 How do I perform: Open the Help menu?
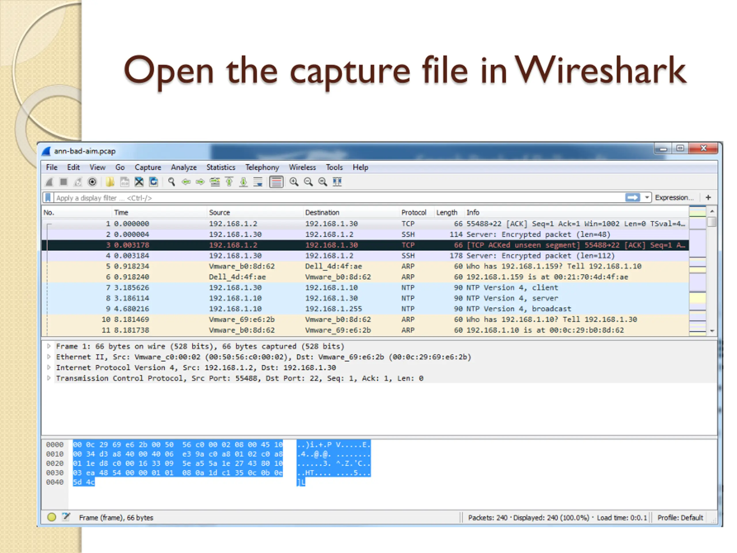(360, 167)
